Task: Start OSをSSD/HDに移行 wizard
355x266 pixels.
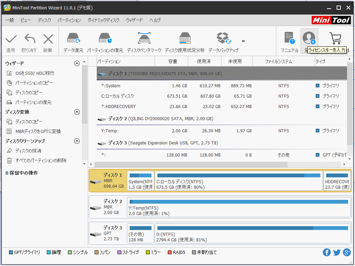Action: [31, 73]
